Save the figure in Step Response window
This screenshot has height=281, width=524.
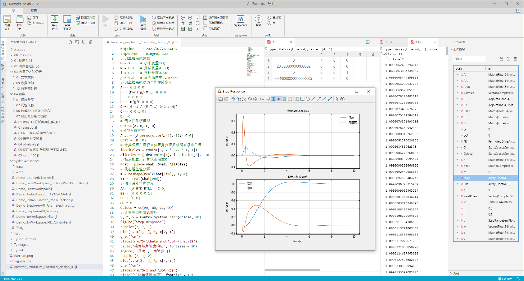tap(220, 99)
